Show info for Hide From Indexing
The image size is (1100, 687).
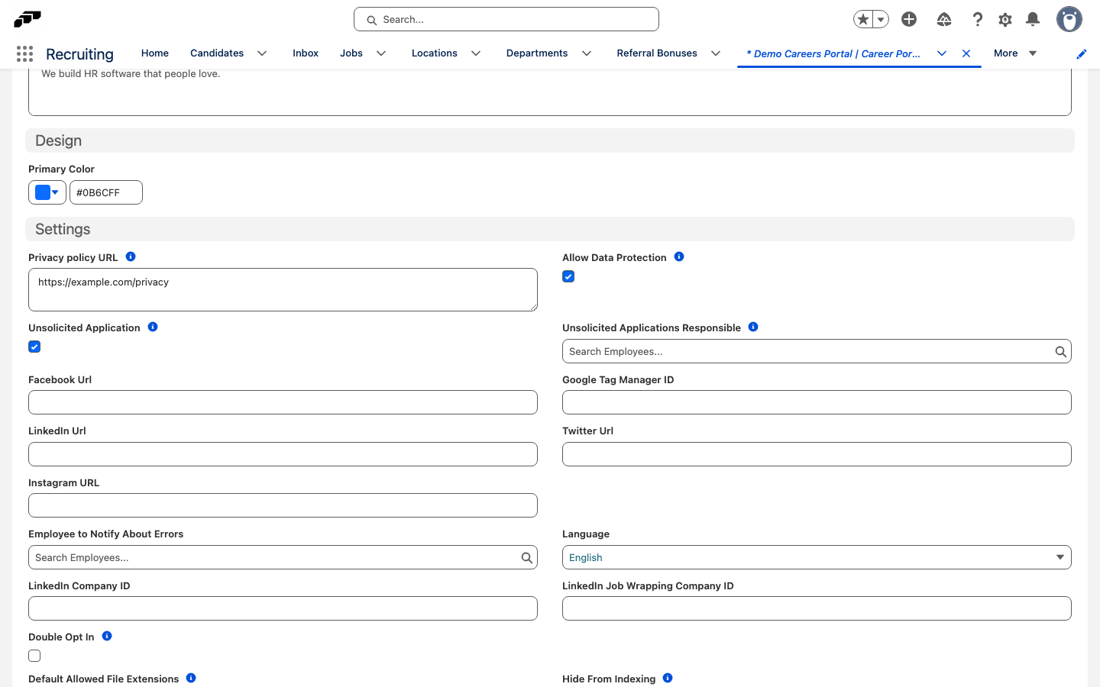(668, 678)
